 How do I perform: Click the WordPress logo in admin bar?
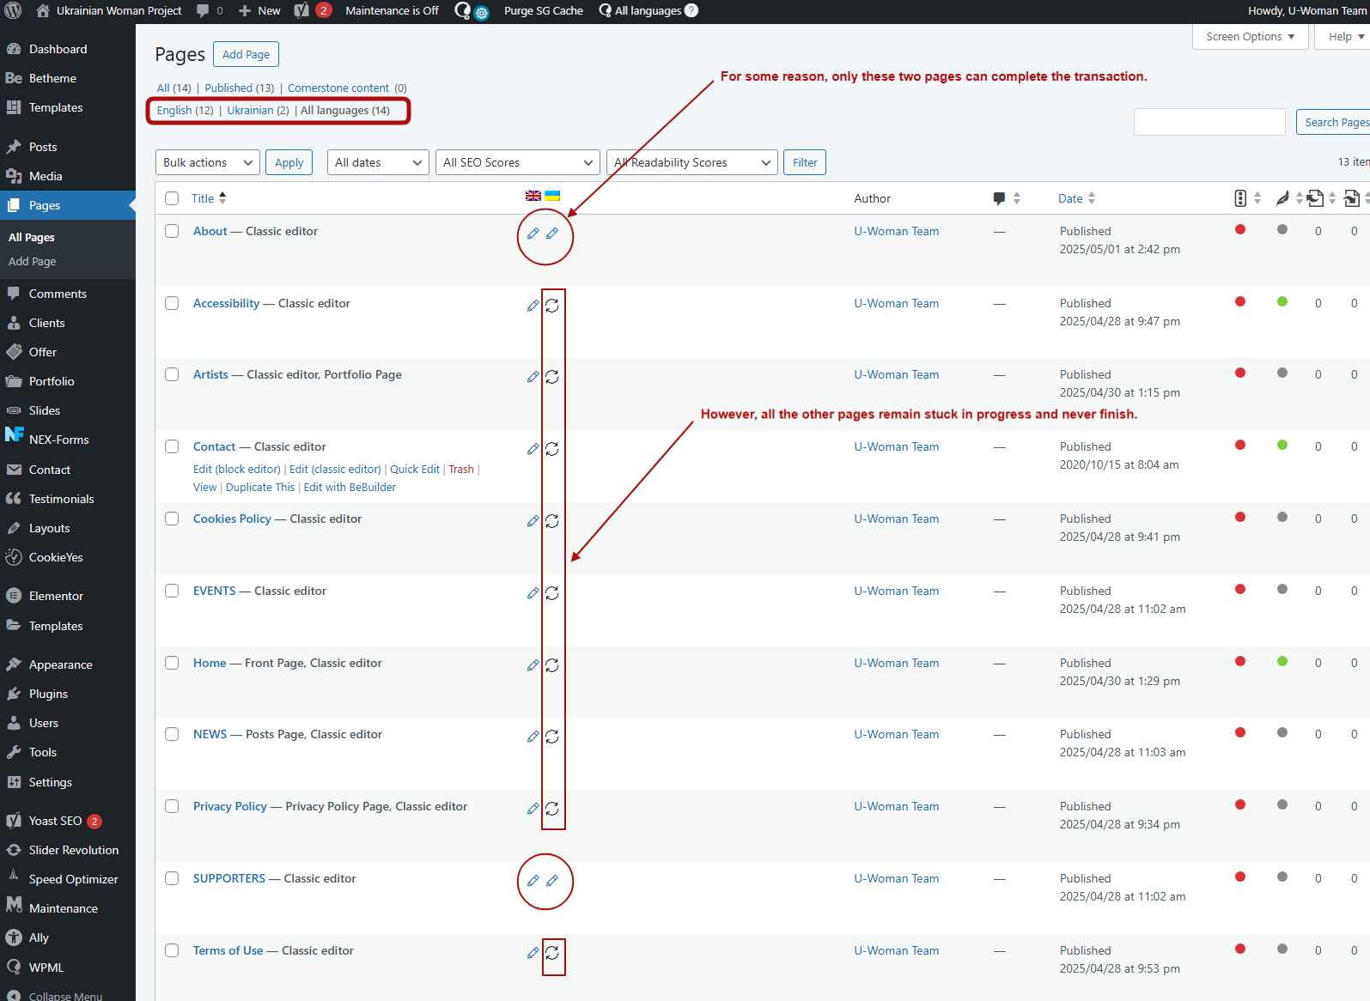14,11
